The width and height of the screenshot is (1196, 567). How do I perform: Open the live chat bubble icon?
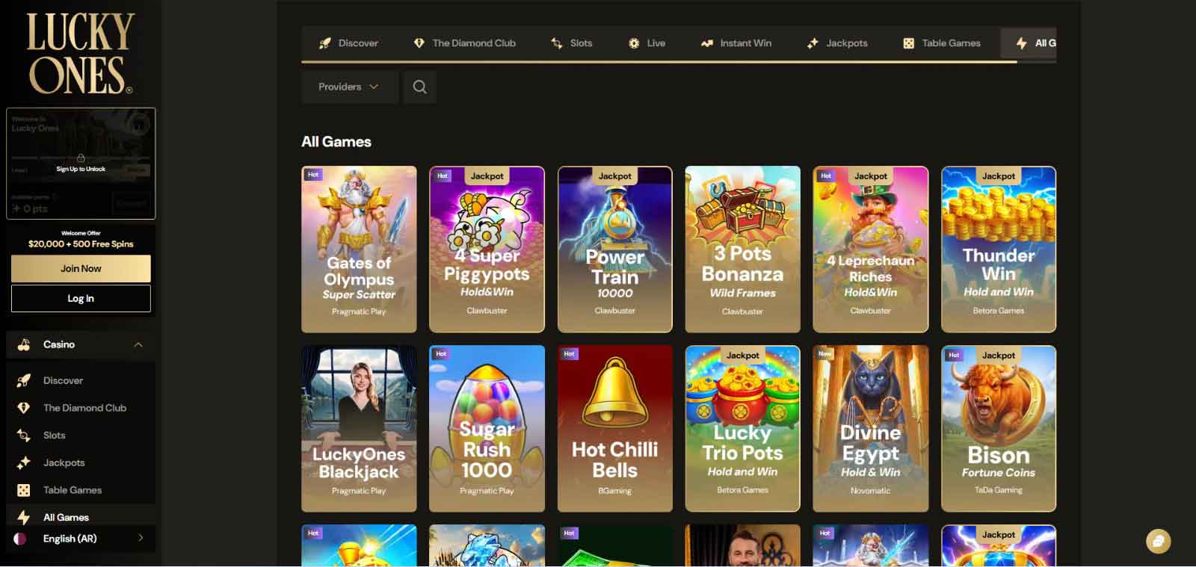click(1158, 541)
